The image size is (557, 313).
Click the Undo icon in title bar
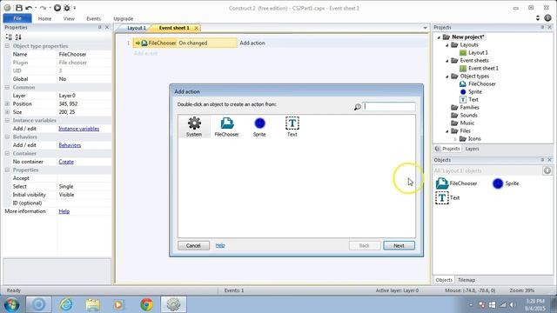[x=29, y=8]
